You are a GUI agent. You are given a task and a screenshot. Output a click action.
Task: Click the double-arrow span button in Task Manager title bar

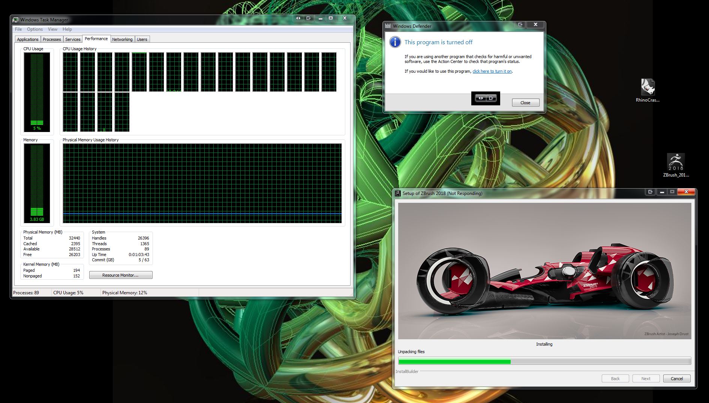click(x=298, y=18)
